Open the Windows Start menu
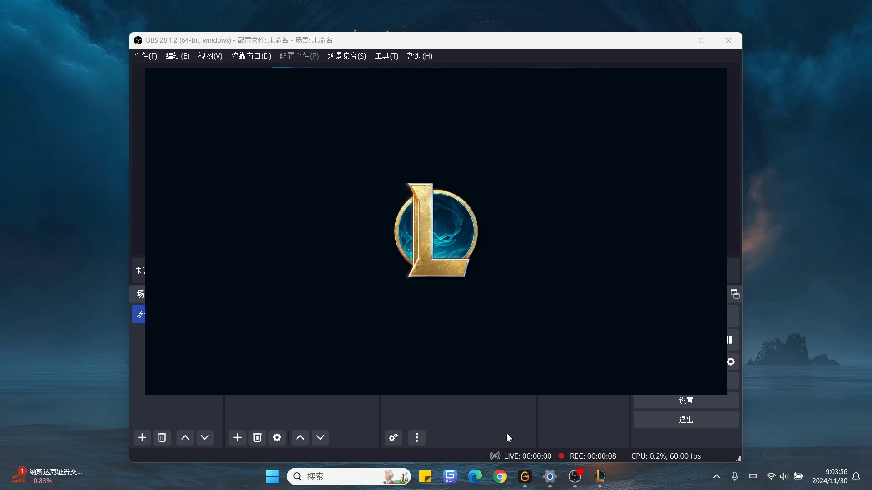Image resolution: width=872 pixels, height=490 pixels. coord(272,476)
